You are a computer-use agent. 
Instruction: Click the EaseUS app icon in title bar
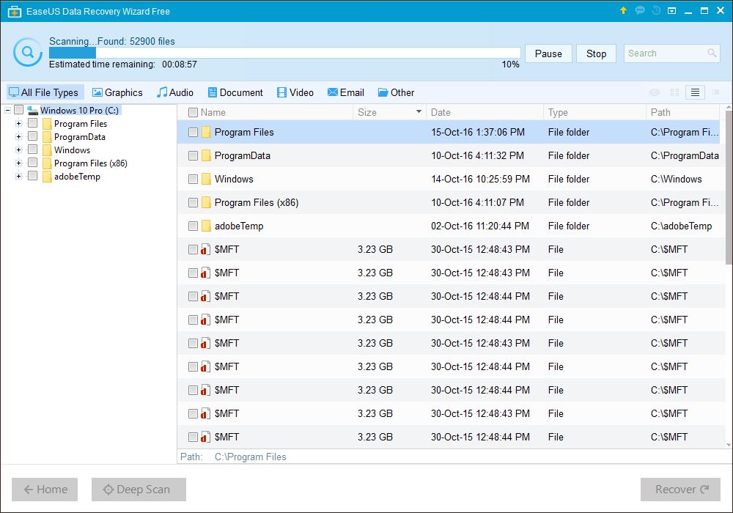[x=15, y=11]
